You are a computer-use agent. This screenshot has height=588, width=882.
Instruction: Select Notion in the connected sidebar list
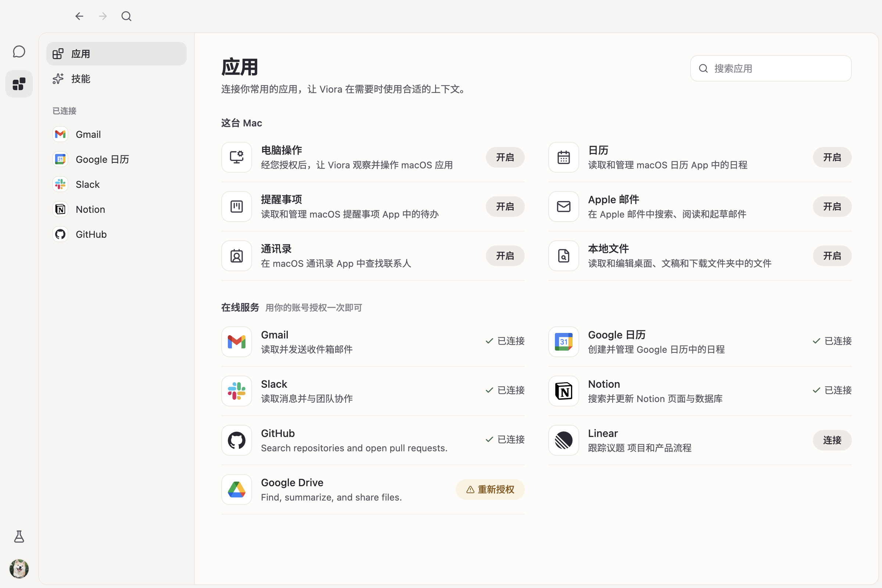[x=116, y=209]
